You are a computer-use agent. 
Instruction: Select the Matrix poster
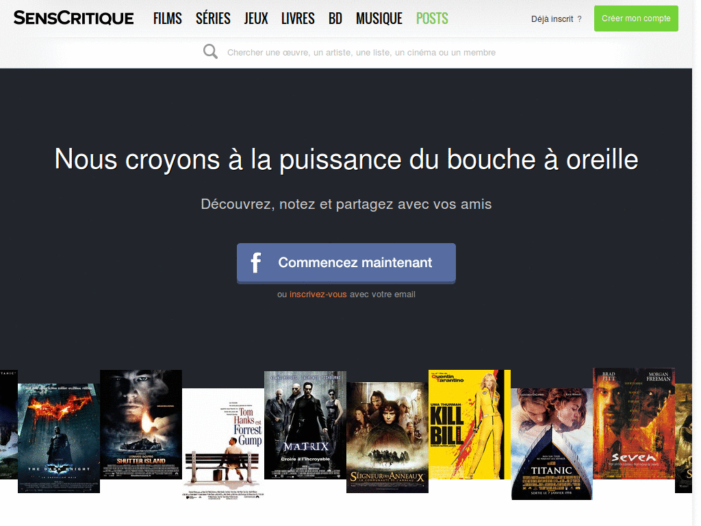pos(305,425)
